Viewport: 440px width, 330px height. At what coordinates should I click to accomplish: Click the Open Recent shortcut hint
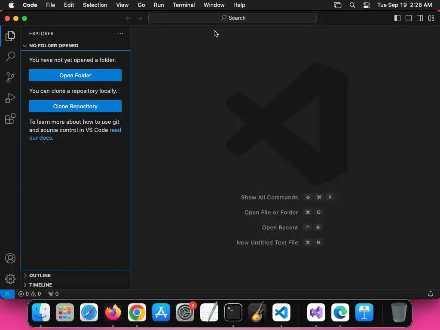pyautogui.click(x=292, y=228)
